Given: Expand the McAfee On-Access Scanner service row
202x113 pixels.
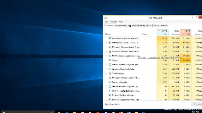Looking at the screenshot, I should pos(106,43).
